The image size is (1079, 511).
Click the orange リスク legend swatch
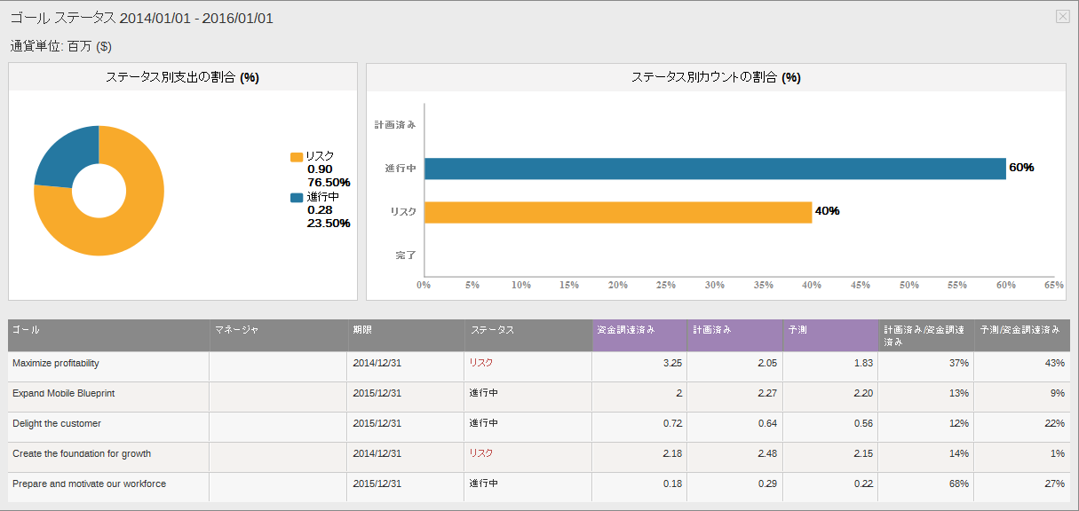[x=297, y=157]
